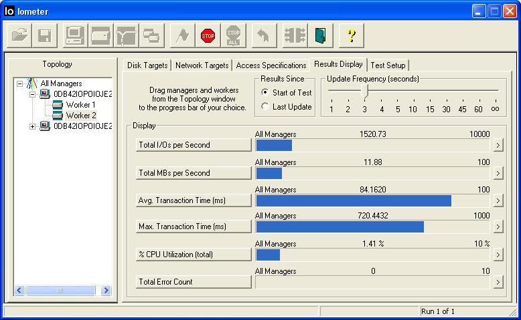Select Results Display tab
The width and height of the screenshot is (521, 320).
(338, 64)
